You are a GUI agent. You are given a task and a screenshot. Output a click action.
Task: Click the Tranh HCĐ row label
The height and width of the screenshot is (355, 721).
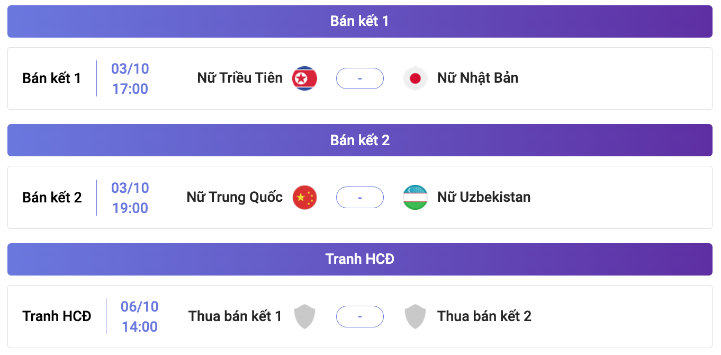point(57,316)
